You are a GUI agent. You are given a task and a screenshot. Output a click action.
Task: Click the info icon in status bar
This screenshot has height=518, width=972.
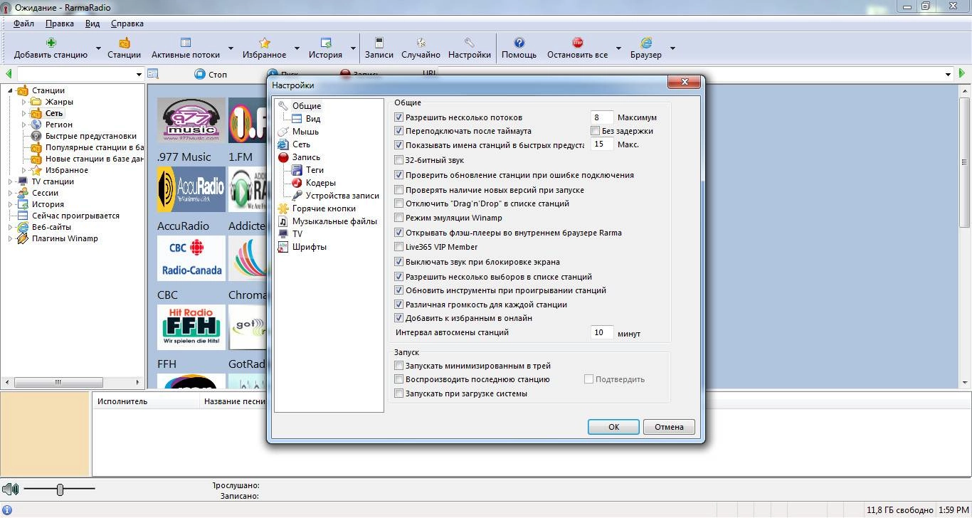point(7,509)
